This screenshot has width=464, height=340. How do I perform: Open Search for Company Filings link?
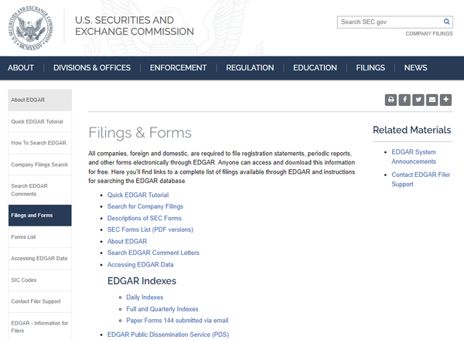click(145, 206)
